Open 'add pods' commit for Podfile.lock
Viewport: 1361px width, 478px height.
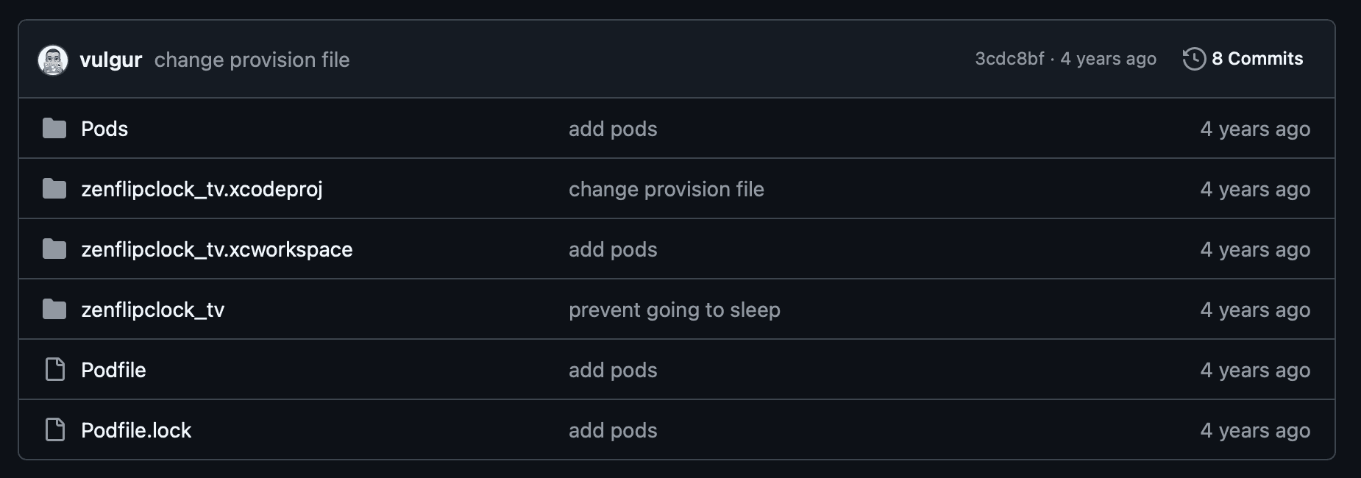(x=613, y=430)
